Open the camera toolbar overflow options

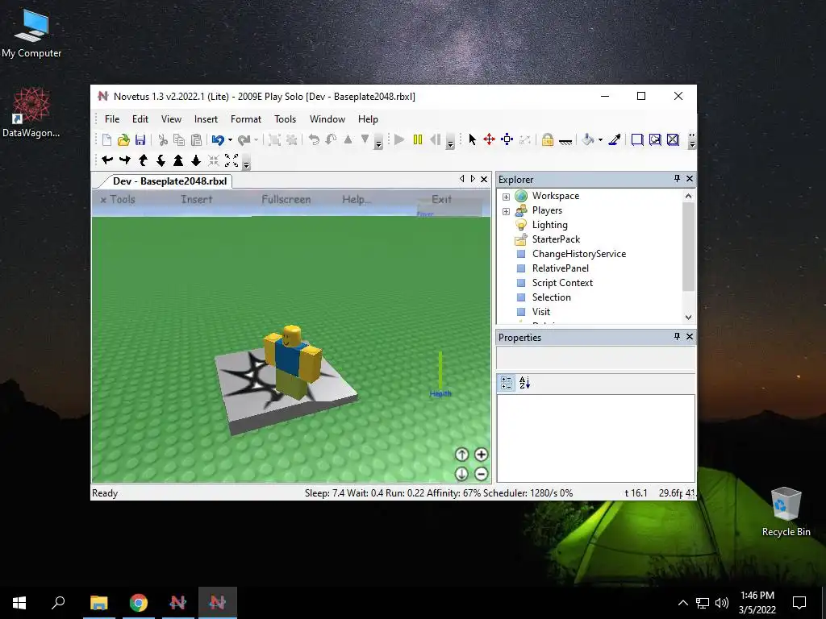(x=246, y=163)
